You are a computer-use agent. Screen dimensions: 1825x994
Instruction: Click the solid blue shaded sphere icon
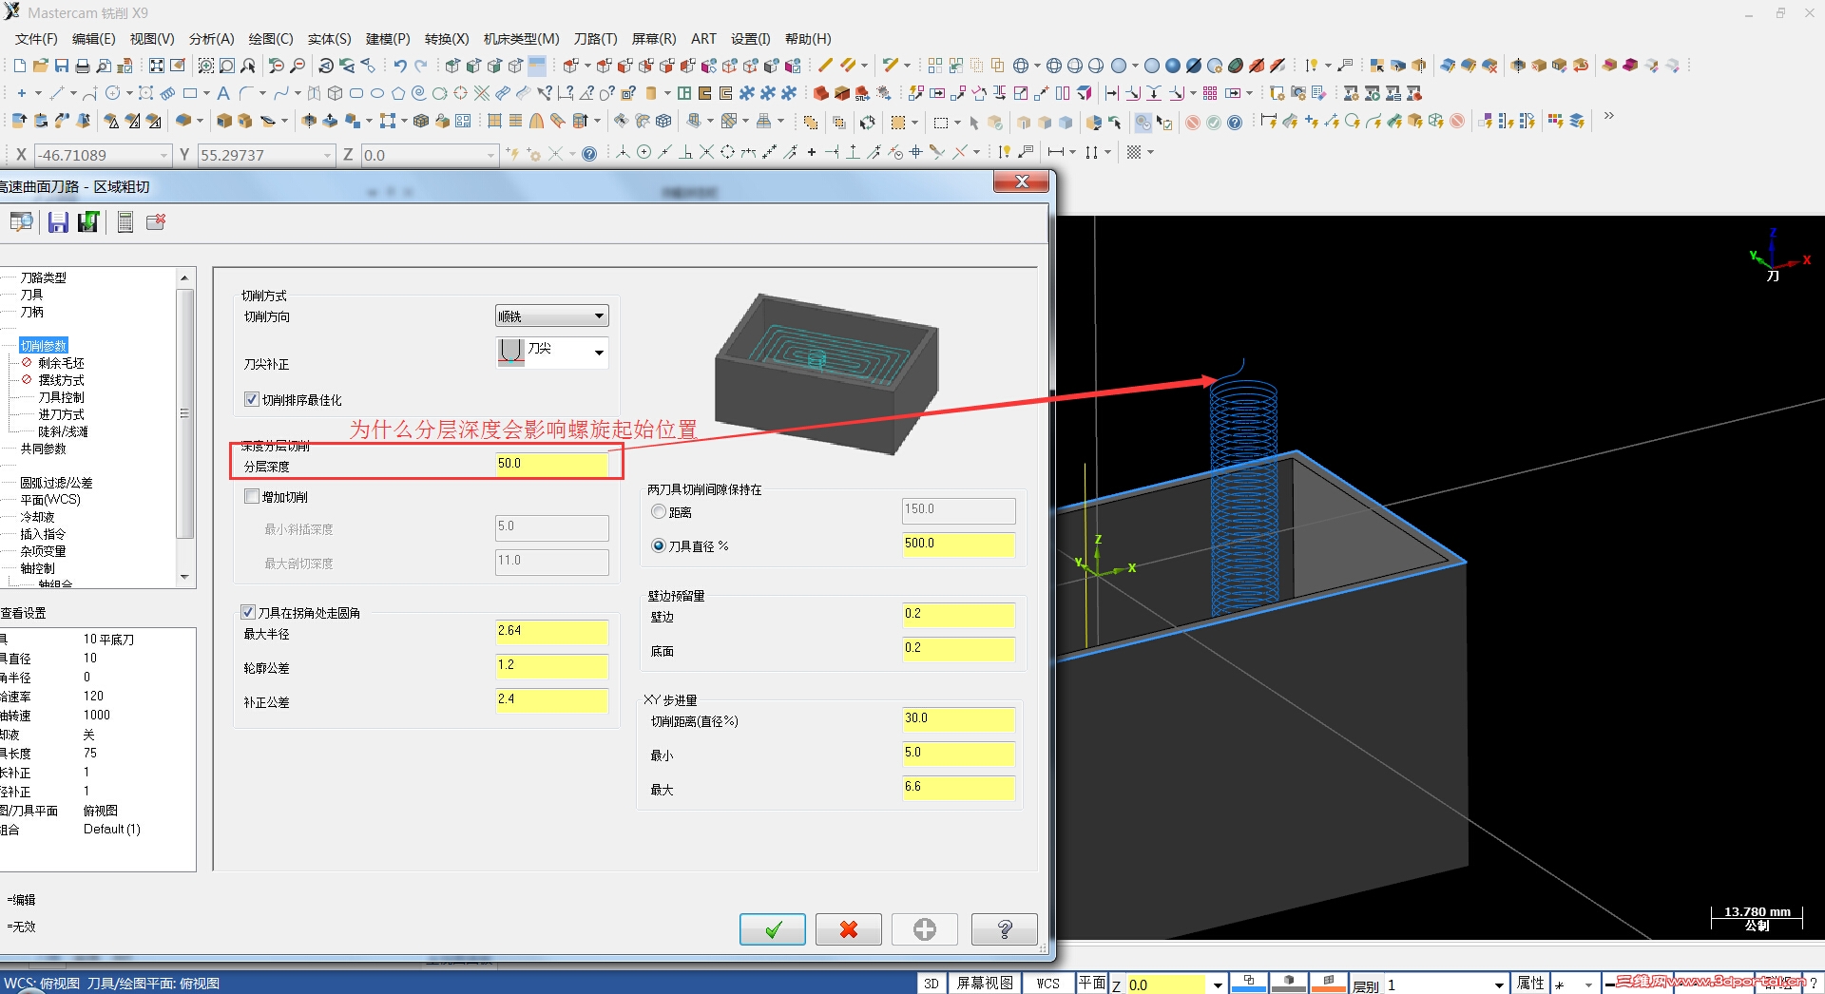point(1172,66)
